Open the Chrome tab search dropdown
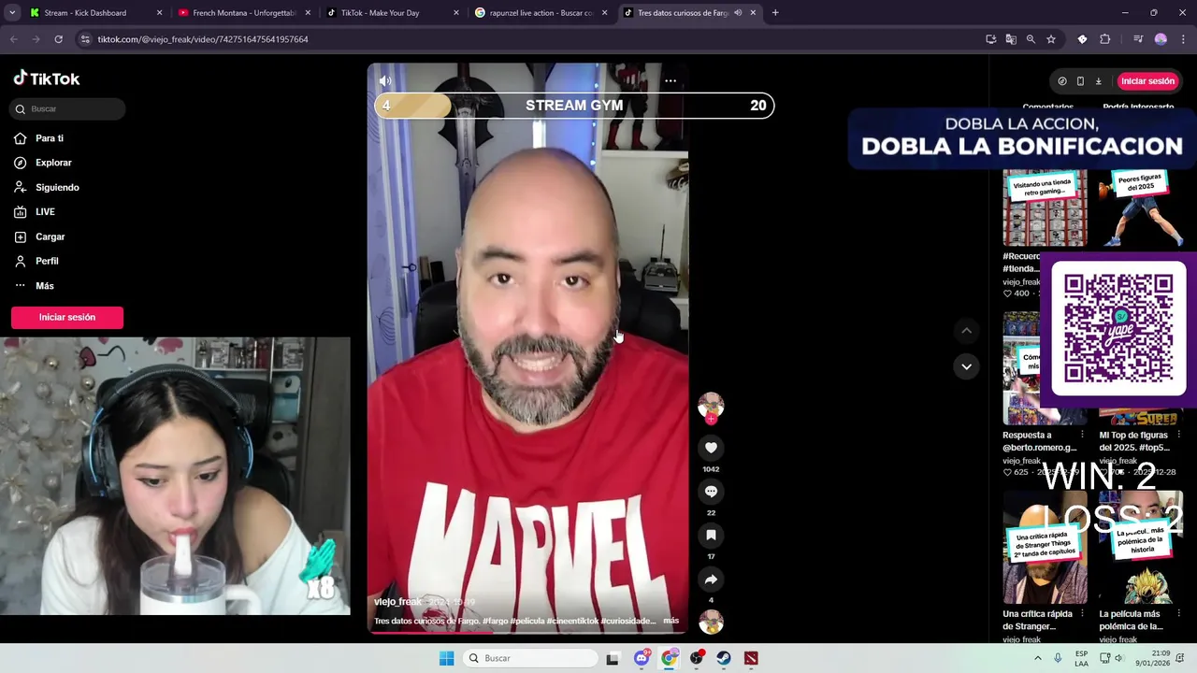Image resolution: width=1197 pixels, height=673 pixels. 12,13
